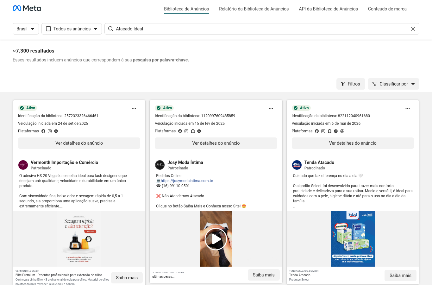View ad details for the Josy Moda Íntima ad
Viewport: 432px width, 285px height.
(x=216, y=143)
